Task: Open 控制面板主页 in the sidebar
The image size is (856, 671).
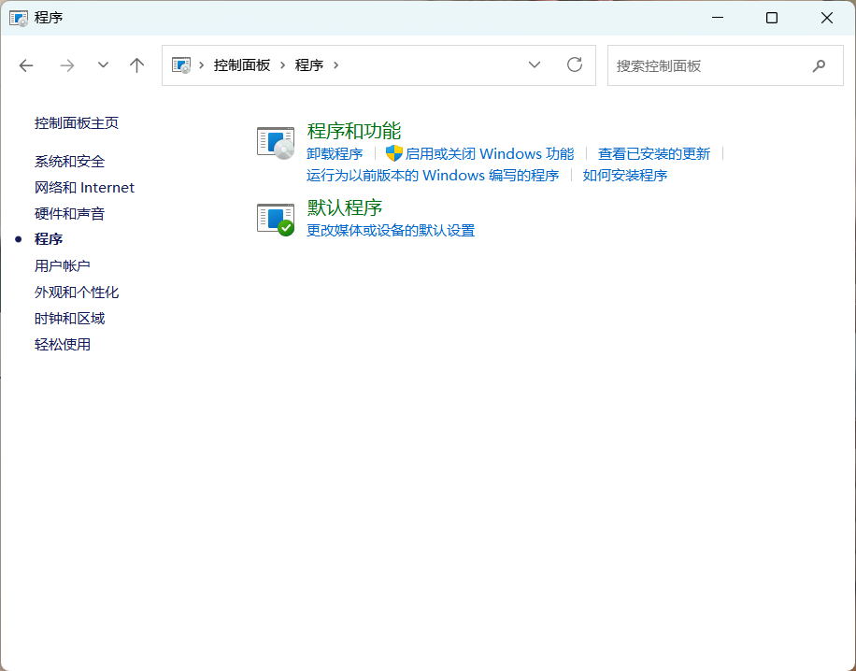Action: pos(77,122)
